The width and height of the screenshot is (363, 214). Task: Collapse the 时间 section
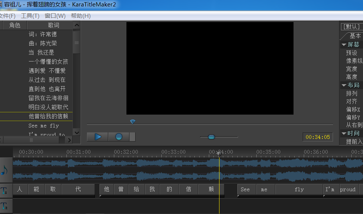[x=344, y=134]
